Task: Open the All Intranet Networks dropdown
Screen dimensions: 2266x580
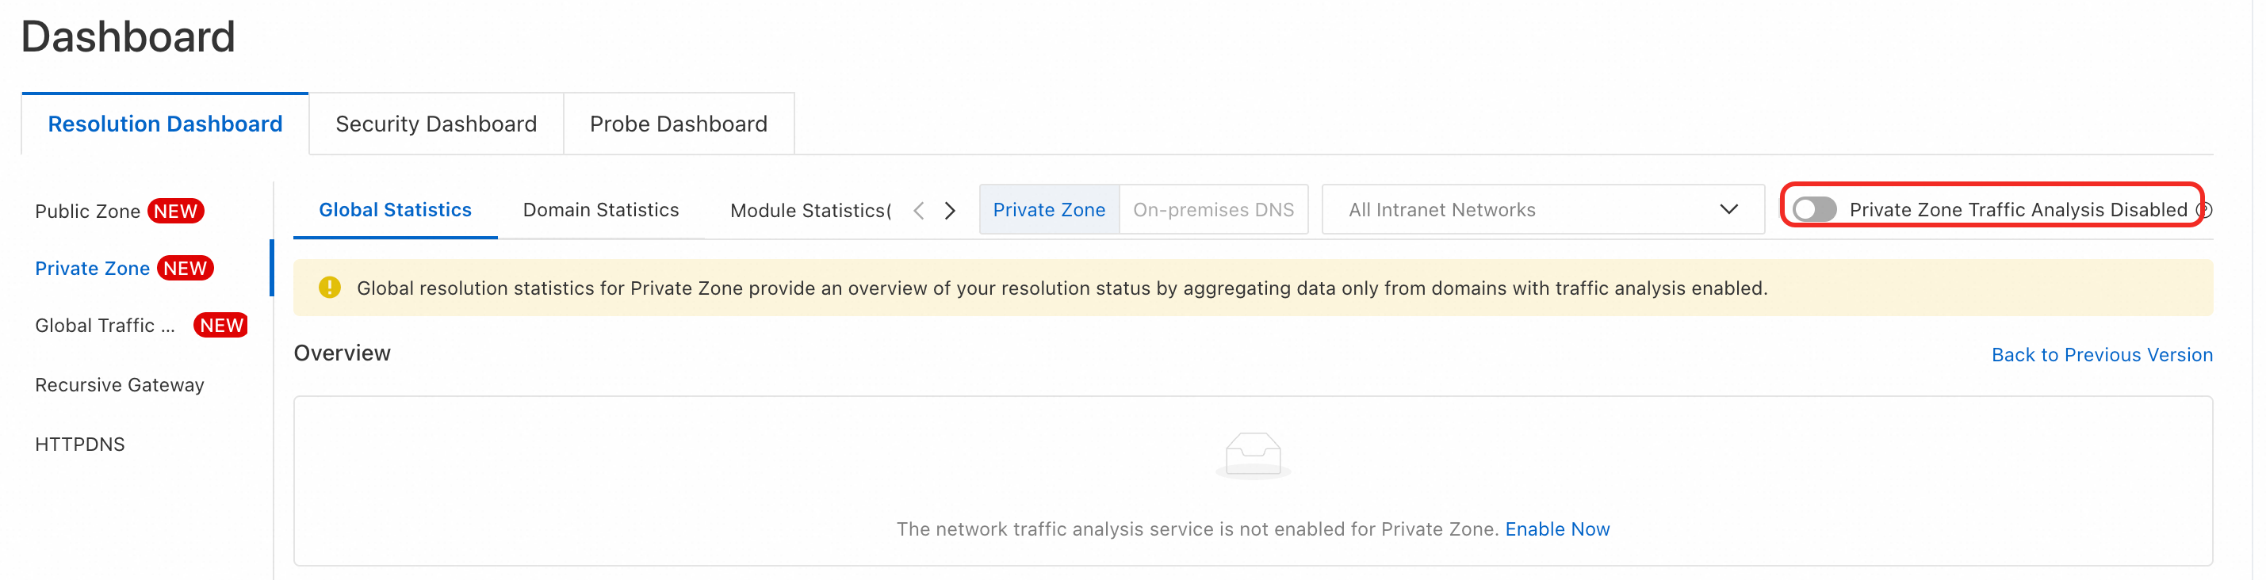Action: 1543,209
